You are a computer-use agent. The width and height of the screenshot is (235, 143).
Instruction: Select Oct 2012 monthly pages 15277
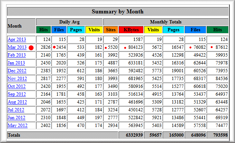[178, 86]
